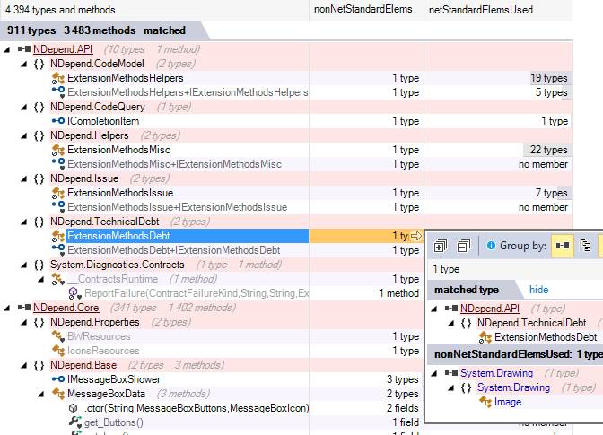Image resolution: width=603 pixels, height=435 pixels.
Task: Click the .ctor constructor cube icon
Action: click(x=74, y=408)
